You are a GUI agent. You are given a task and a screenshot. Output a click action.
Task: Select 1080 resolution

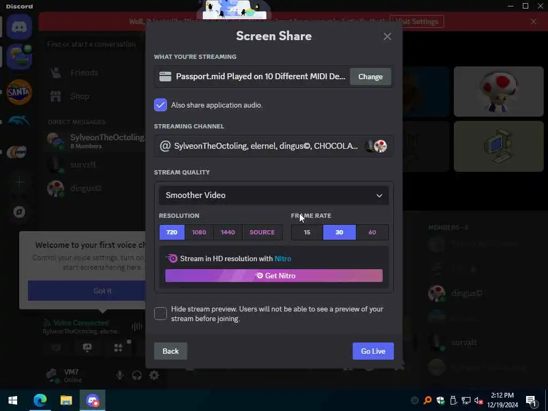(x=199, y=232)
